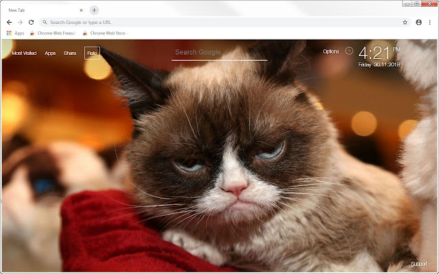Open the Support link

(419, 264)
